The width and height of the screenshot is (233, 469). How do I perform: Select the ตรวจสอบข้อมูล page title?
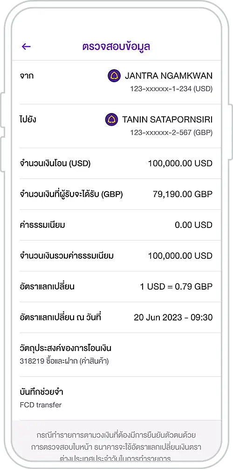pyautogui.click(x=116, y=46)
